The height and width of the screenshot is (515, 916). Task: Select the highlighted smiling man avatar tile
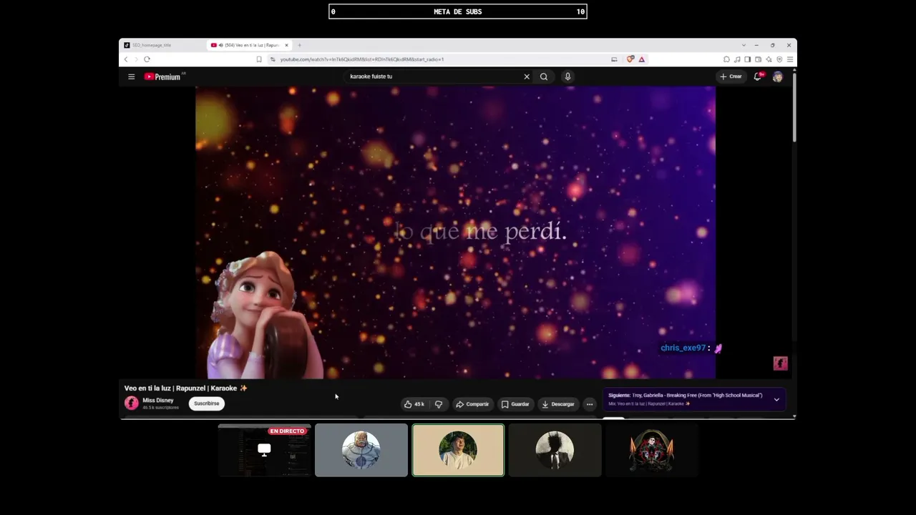click(x=458, y=450)
